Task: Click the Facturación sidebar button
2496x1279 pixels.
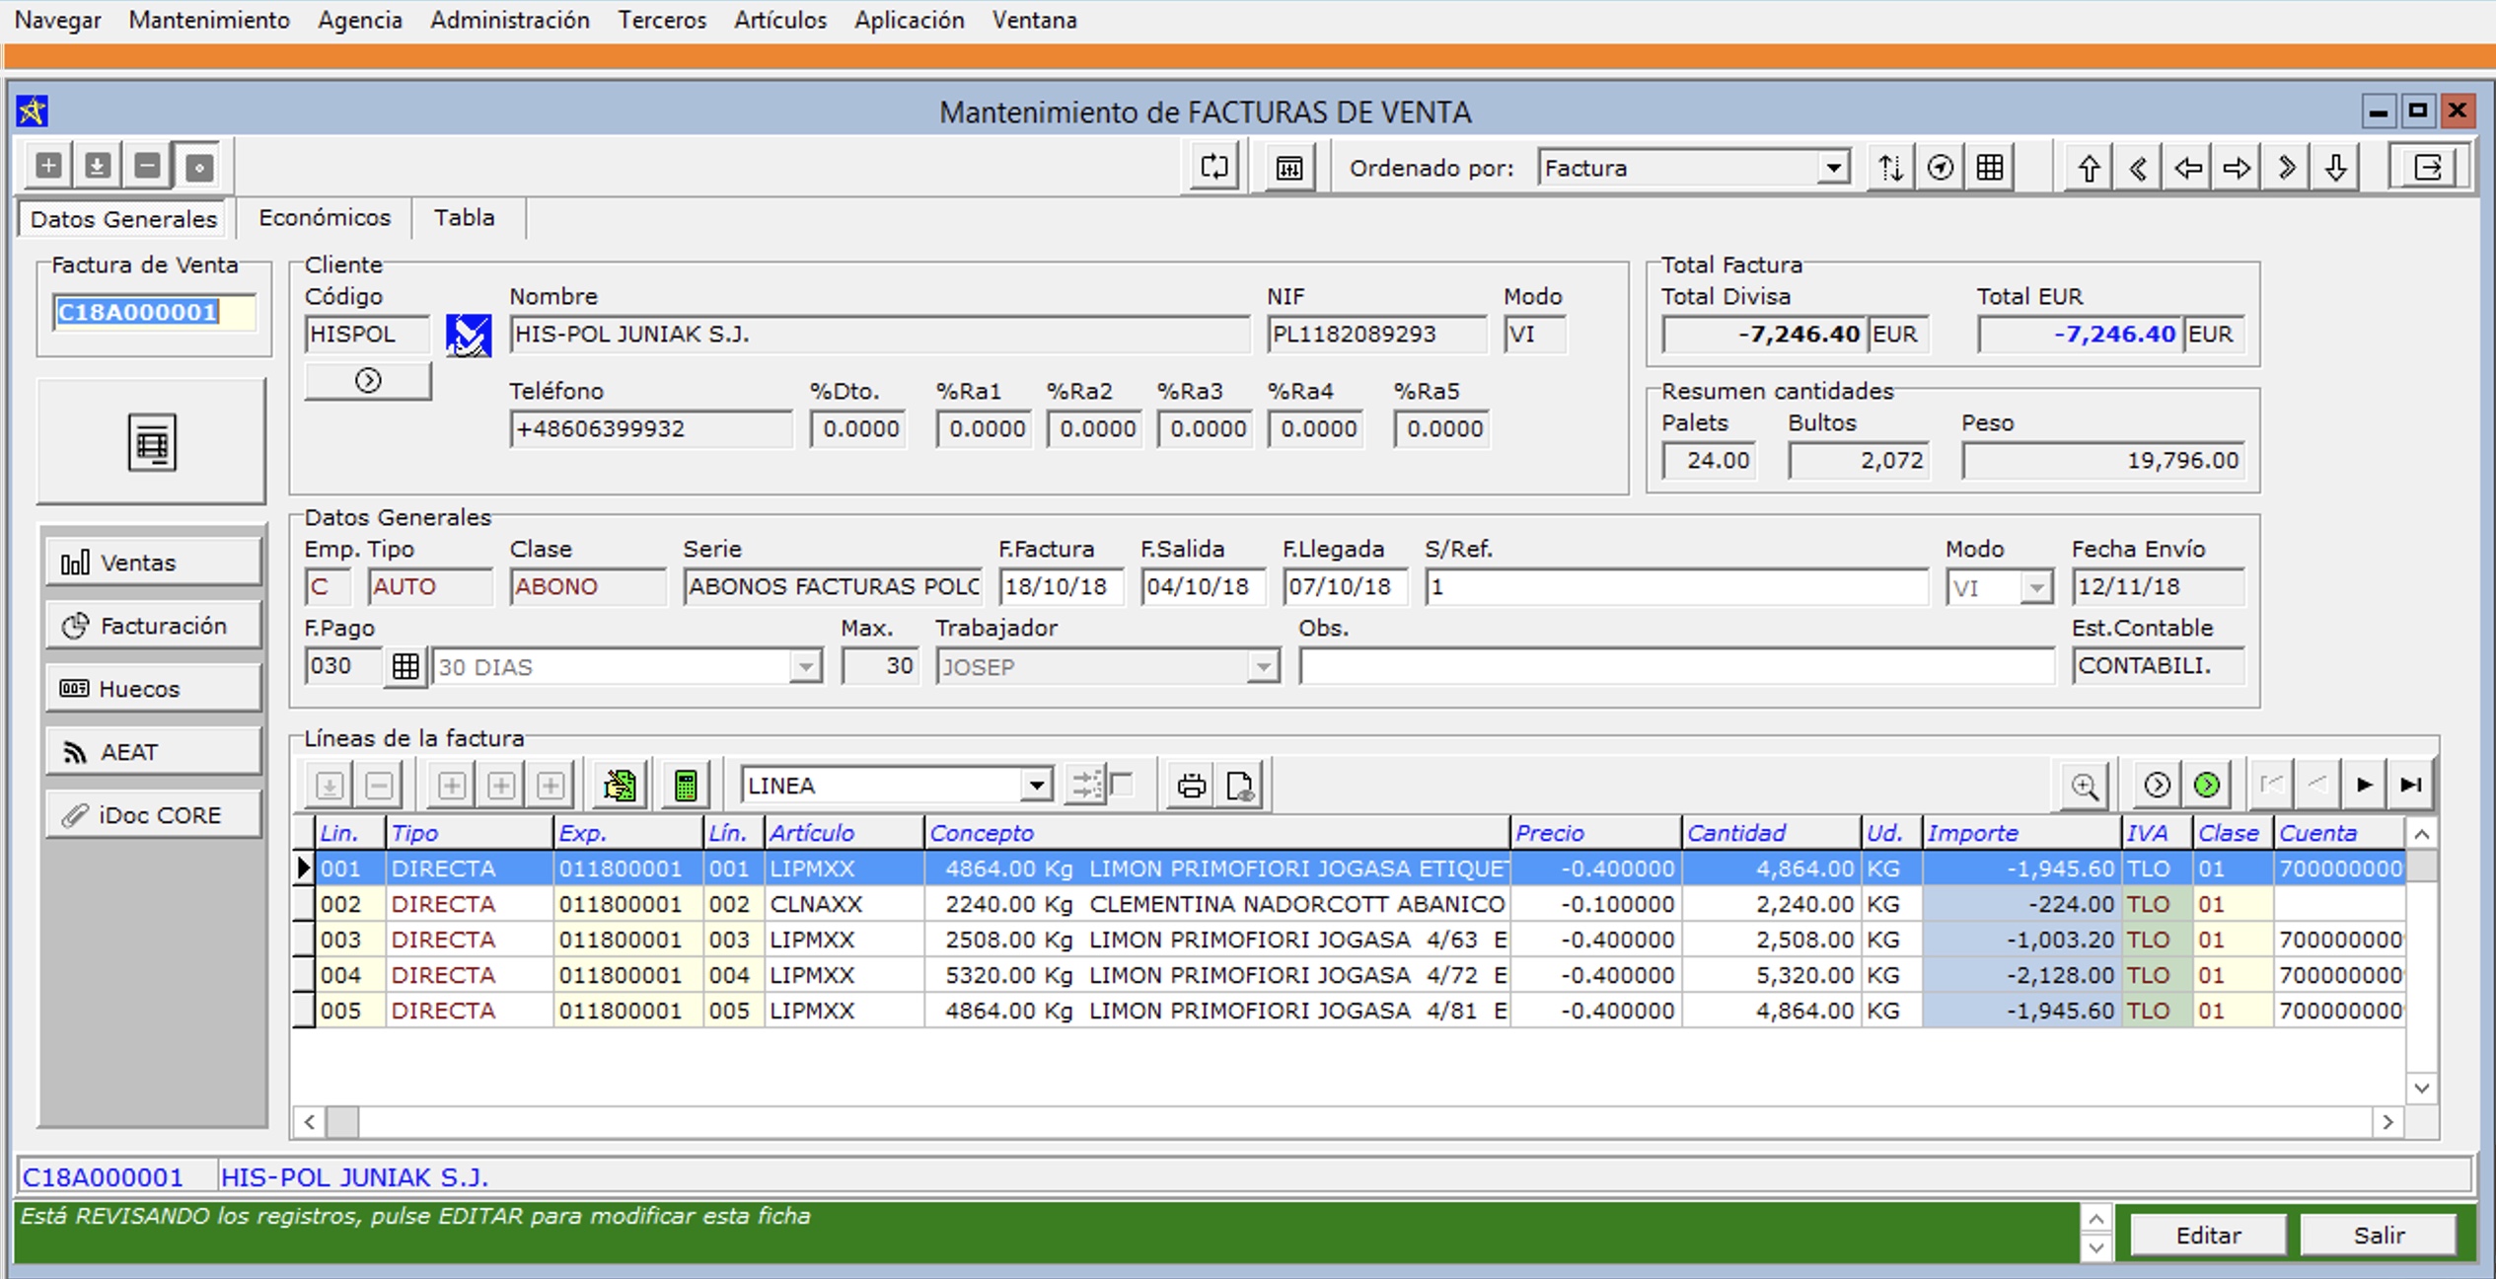Action: pos(153,626)
